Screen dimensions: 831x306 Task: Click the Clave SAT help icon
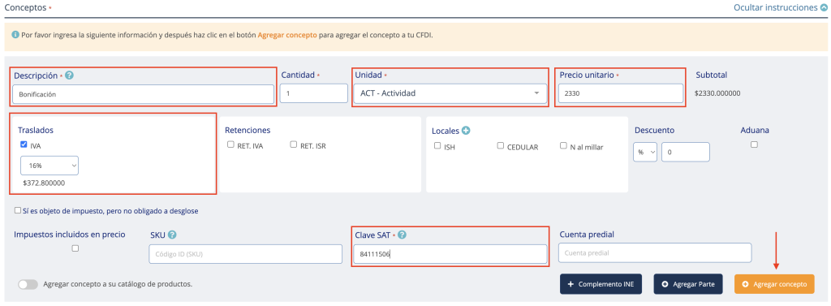(403, 235)
